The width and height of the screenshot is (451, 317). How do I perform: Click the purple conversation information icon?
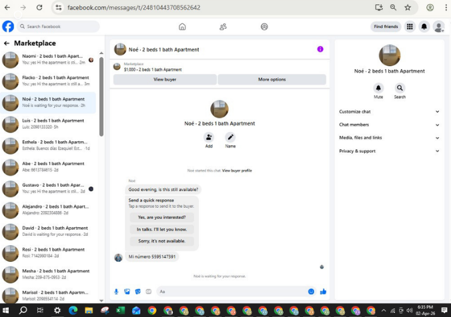(320, 49)
